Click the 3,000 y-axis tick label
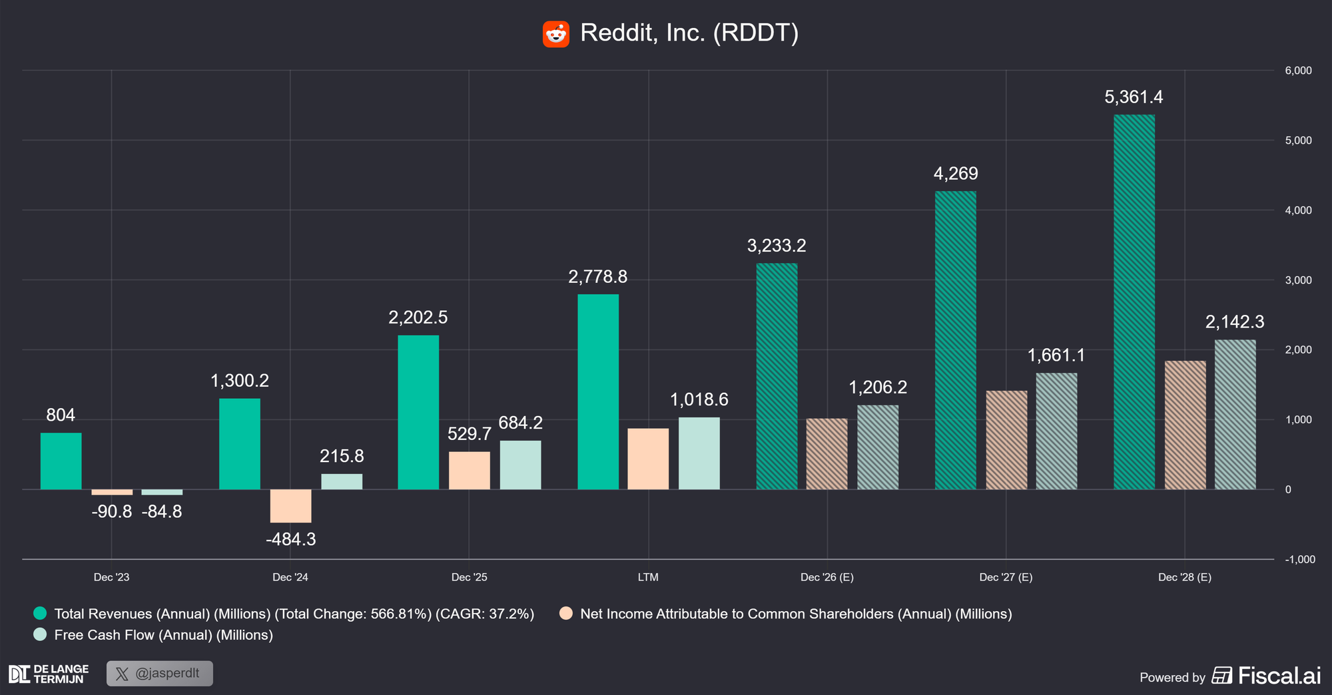This screenshot has height=695, width=1332. (x=1299, y=280)
